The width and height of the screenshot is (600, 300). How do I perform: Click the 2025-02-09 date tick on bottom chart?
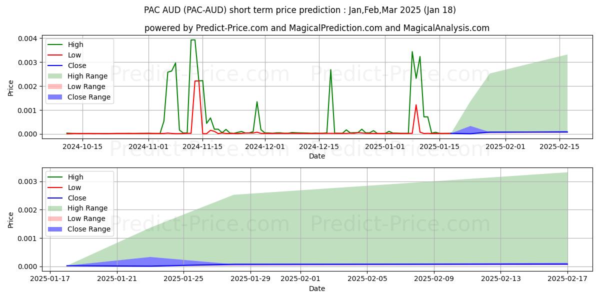[434, 279]
